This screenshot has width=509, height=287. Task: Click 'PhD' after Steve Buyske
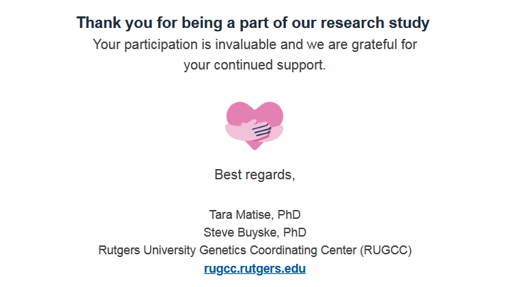[x=295, y=232]
